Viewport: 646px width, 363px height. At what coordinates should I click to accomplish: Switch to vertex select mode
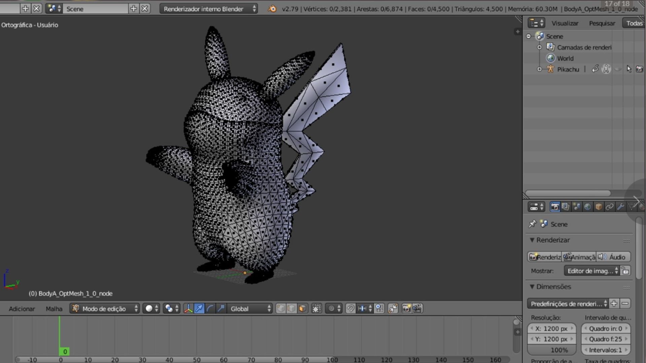pyautogui.click(x=281, y=309)
